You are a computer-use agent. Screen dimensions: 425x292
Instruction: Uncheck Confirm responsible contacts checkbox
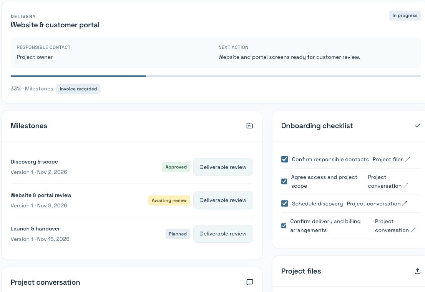tap(285, 159)
